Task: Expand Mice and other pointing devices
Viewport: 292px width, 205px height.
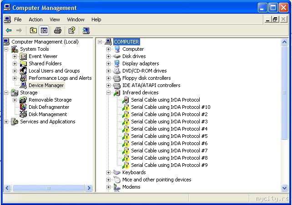Action: tap(108, 180)
